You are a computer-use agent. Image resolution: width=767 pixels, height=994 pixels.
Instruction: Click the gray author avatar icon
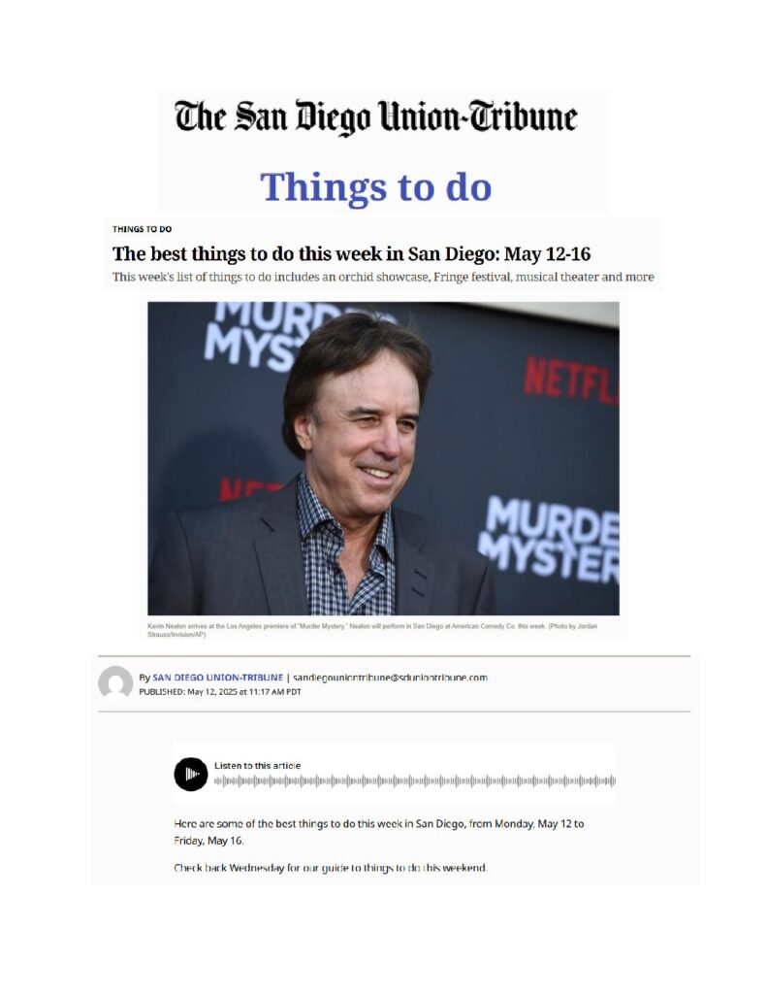coord(115,683)
